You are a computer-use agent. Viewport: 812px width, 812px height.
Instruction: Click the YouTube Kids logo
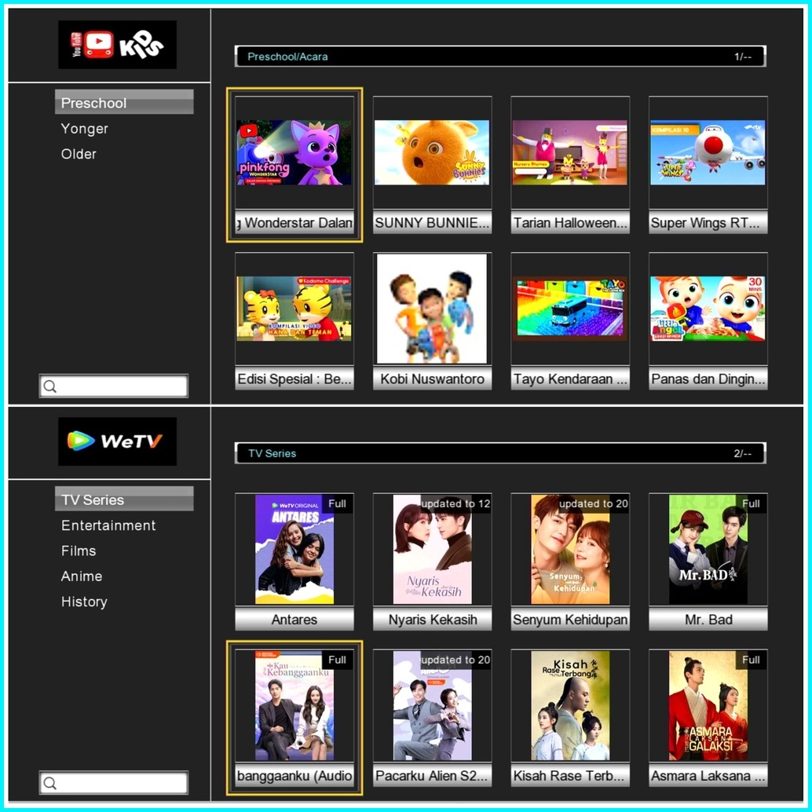click(x=117, y=45)
